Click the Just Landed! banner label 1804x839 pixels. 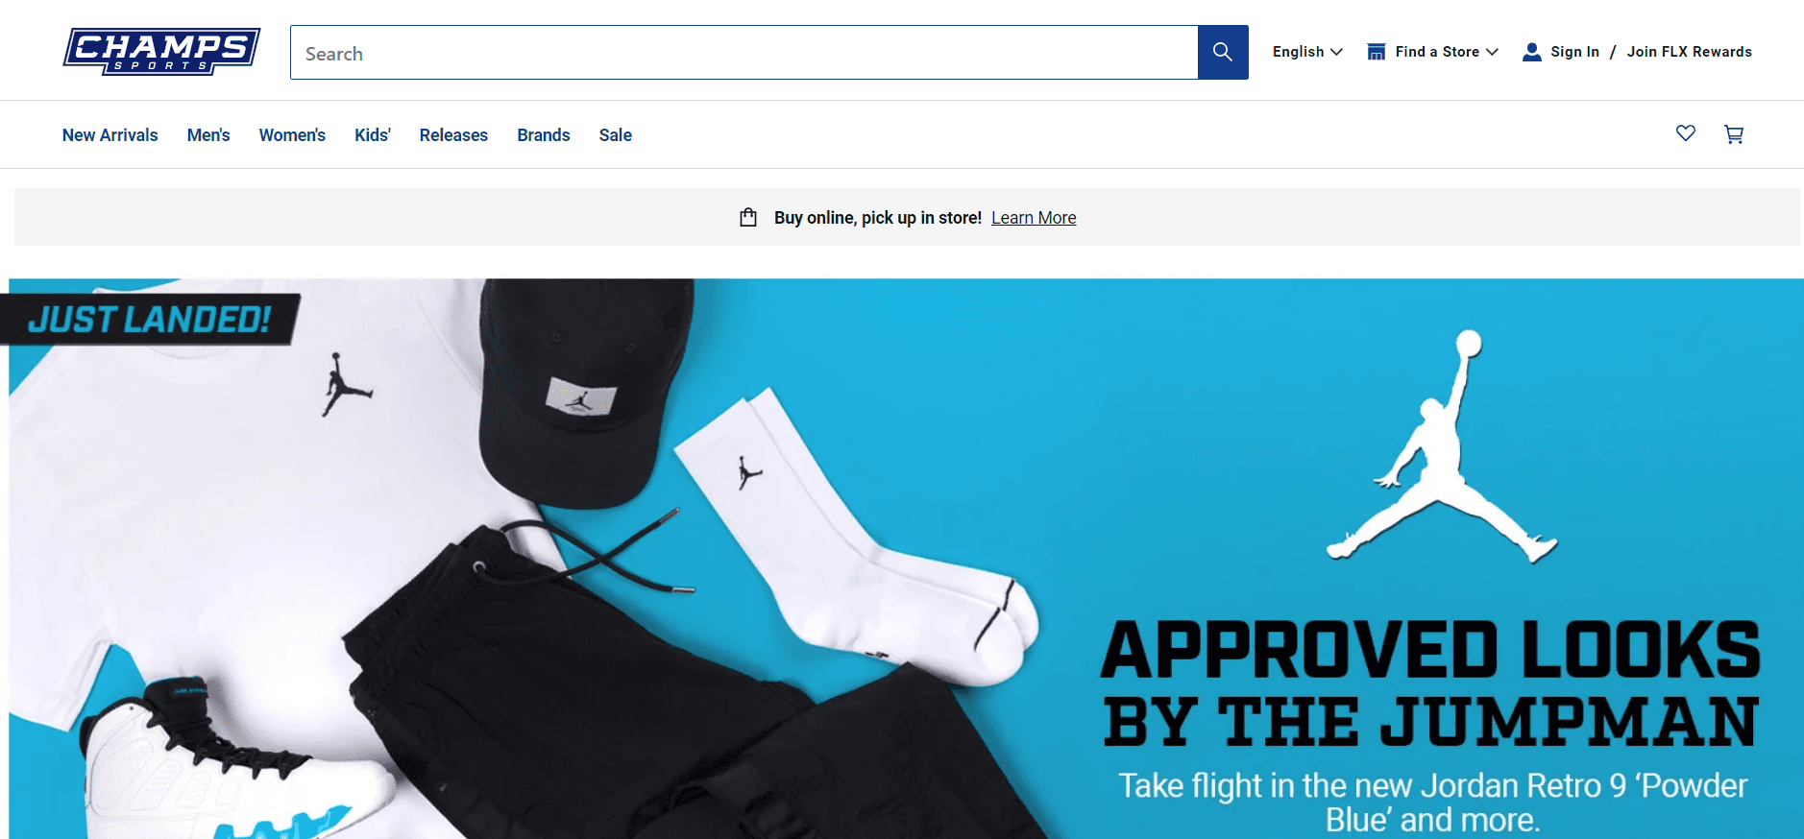[x=149, y=320]
